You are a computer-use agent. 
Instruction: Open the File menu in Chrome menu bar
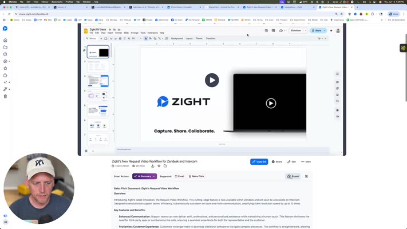pyautogui.click(x=22, y=2)
